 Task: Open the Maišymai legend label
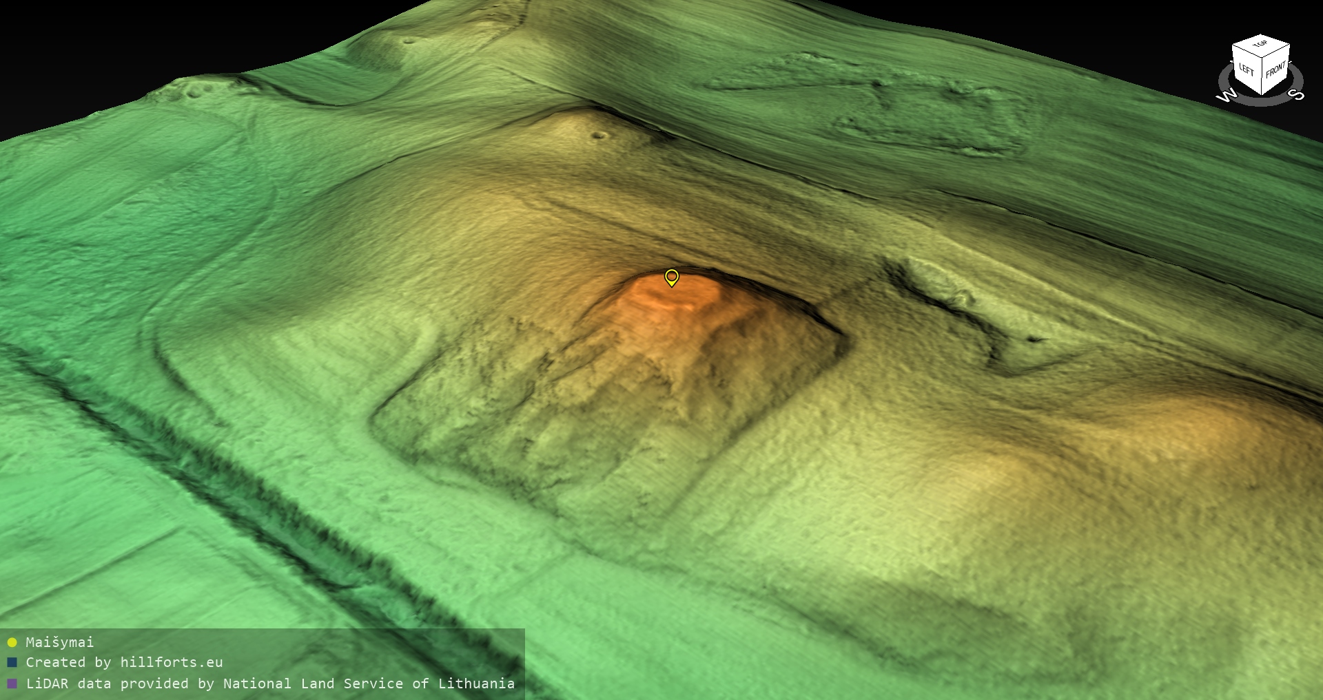pyautogui.click(x=59, y=642)
